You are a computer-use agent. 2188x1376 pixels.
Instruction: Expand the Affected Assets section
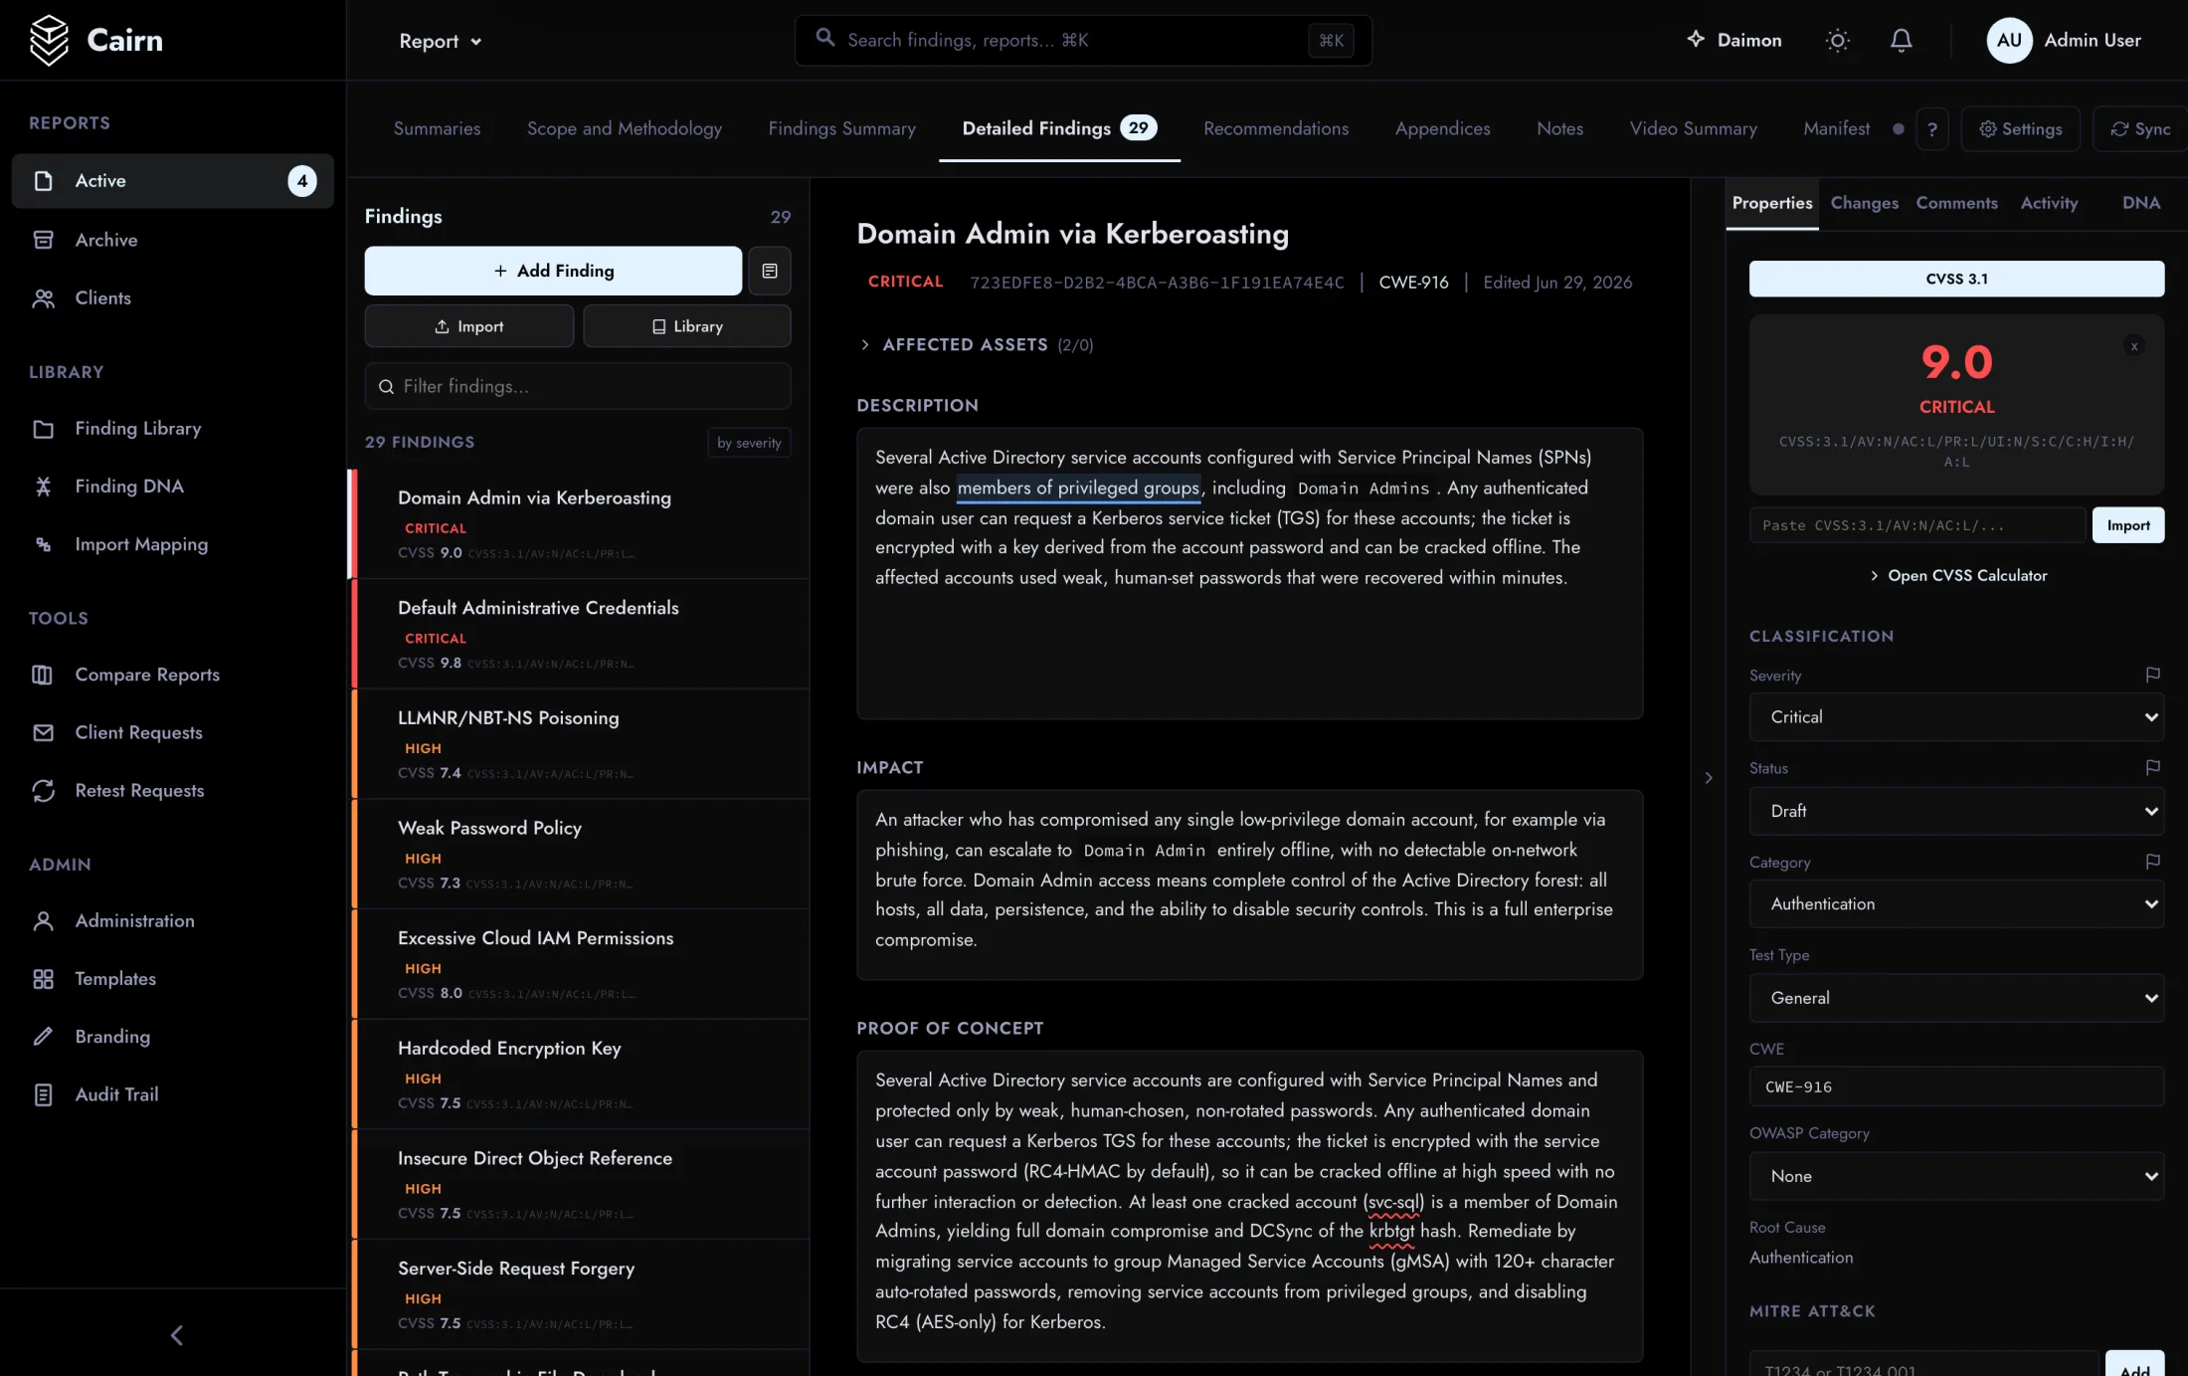pos(976,344)
